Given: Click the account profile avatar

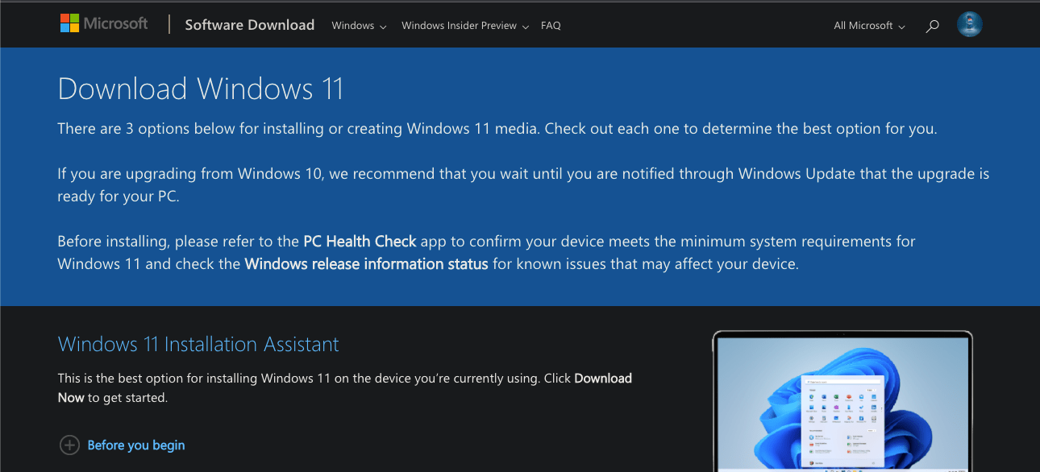Looking at the screenshot, I should coord(970,24).
